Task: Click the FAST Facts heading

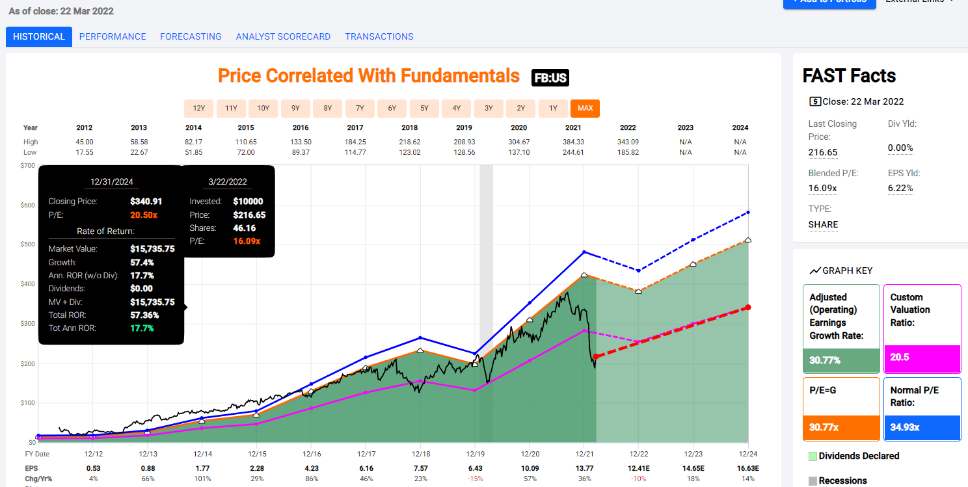Action: [850, 76]
